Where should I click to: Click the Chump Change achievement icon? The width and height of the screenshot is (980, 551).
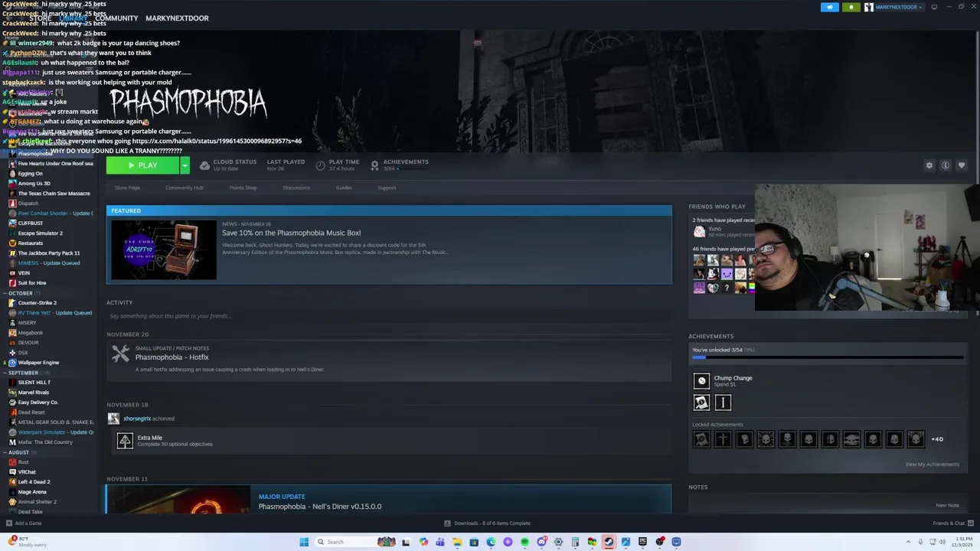701,381
